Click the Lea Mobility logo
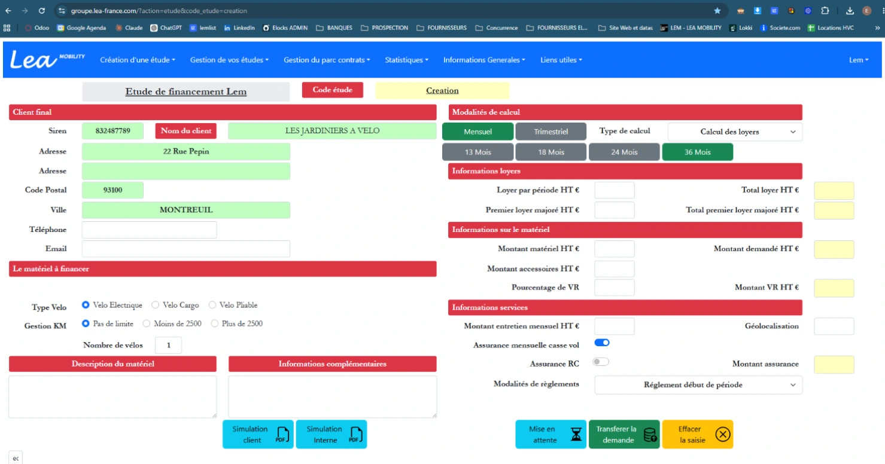Image resolution: width=885 pixels, height=464 pixels. [48, 59]
